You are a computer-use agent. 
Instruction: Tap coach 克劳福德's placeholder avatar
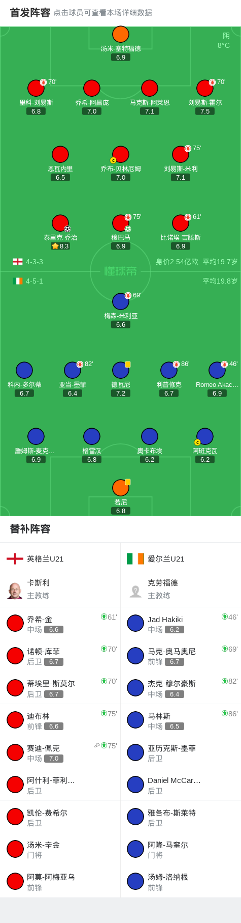[135, 591]
